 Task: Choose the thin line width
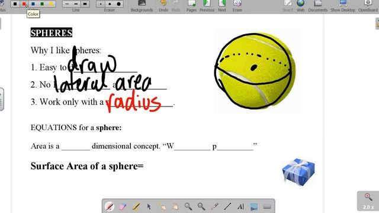tap(67, 4)
